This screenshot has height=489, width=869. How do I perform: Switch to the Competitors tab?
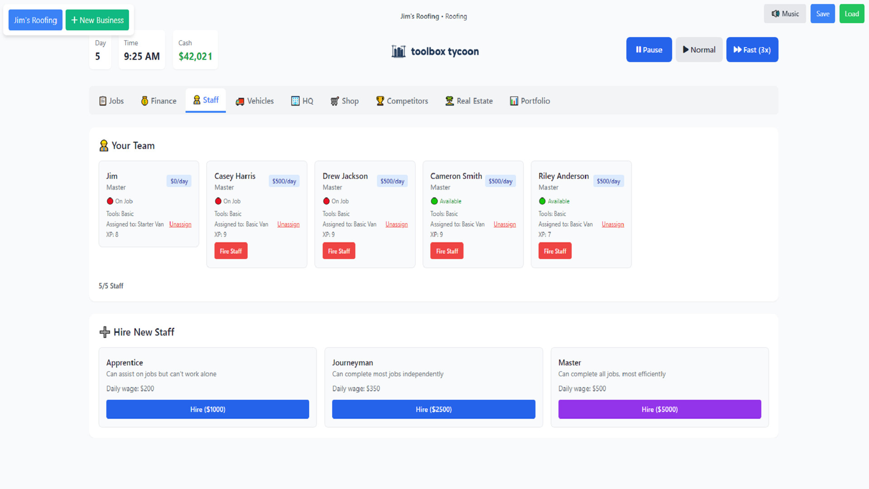tap(402, 101)
